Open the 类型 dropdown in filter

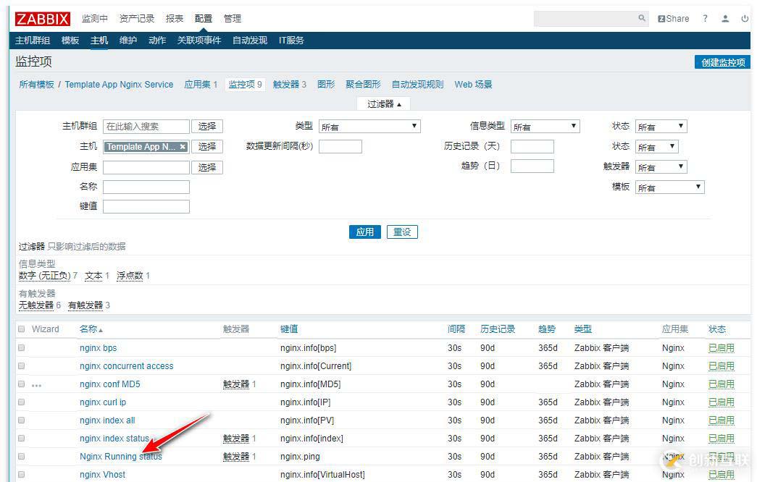tap(369, 127)
